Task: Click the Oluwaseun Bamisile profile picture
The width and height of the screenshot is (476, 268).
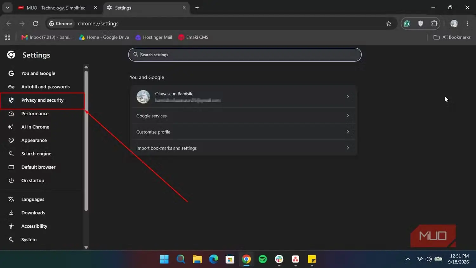Action: (x=143, y=97)
